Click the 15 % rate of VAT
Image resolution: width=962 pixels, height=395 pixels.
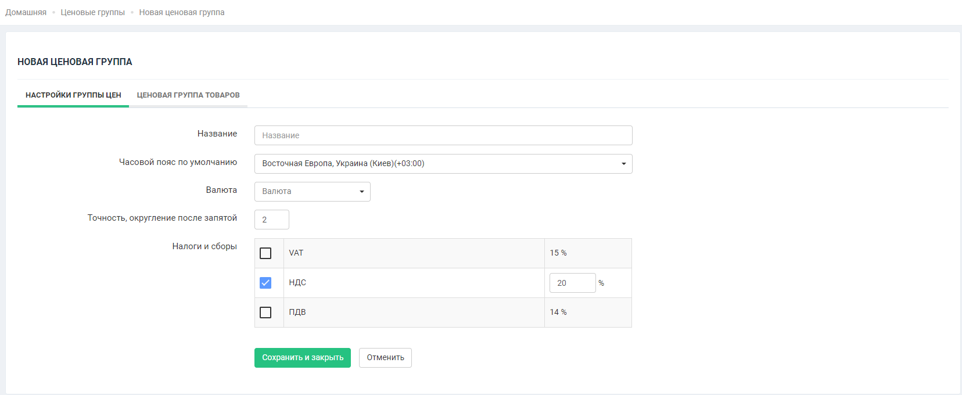click(x=558, y=253)
